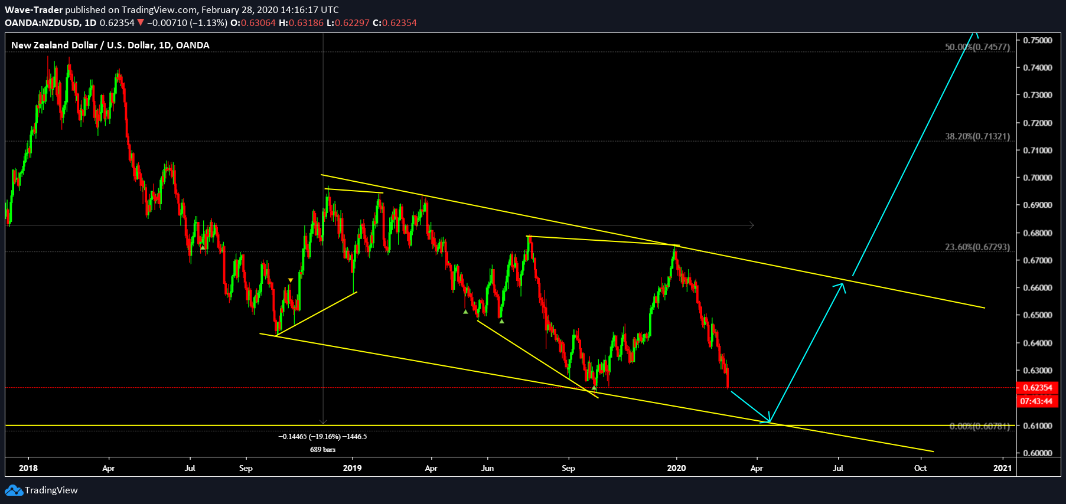Click 0.68000 on the price axis
The width and height of the screenshot is (1066, 504).
[1038, 233]
